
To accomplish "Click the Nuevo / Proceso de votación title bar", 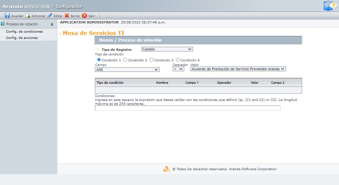I will tap(198, 40).
